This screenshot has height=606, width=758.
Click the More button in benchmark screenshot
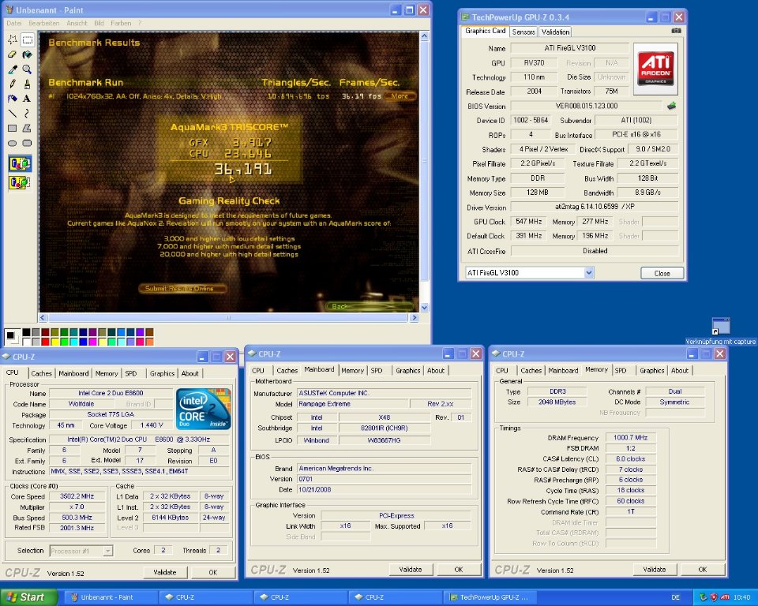point(400,95)
